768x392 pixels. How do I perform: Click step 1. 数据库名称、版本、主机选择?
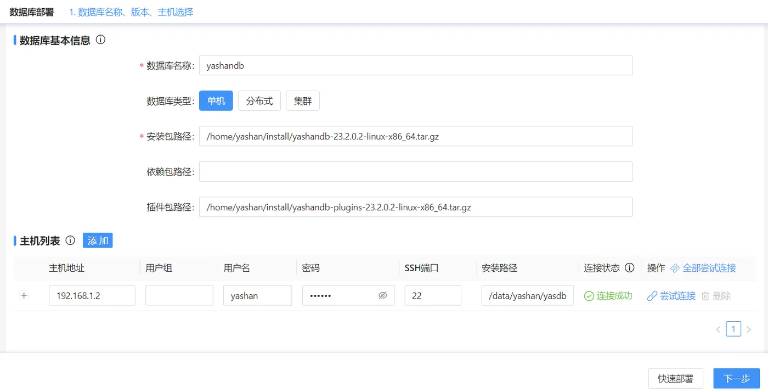click(x=131, y=12)
